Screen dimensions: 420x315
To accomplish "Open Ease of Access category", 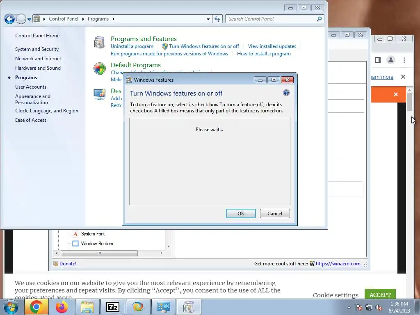I will pos(30,120).
